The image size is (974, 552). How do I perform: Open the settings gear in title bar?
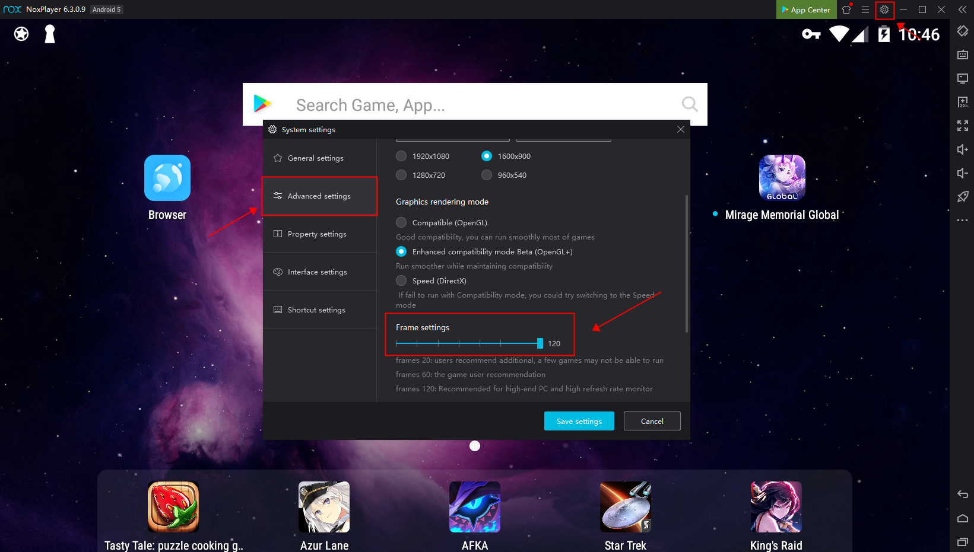point(884,9)
